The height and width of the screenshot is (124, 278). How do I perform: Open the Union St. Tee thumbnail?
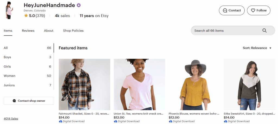coord(139,84)
